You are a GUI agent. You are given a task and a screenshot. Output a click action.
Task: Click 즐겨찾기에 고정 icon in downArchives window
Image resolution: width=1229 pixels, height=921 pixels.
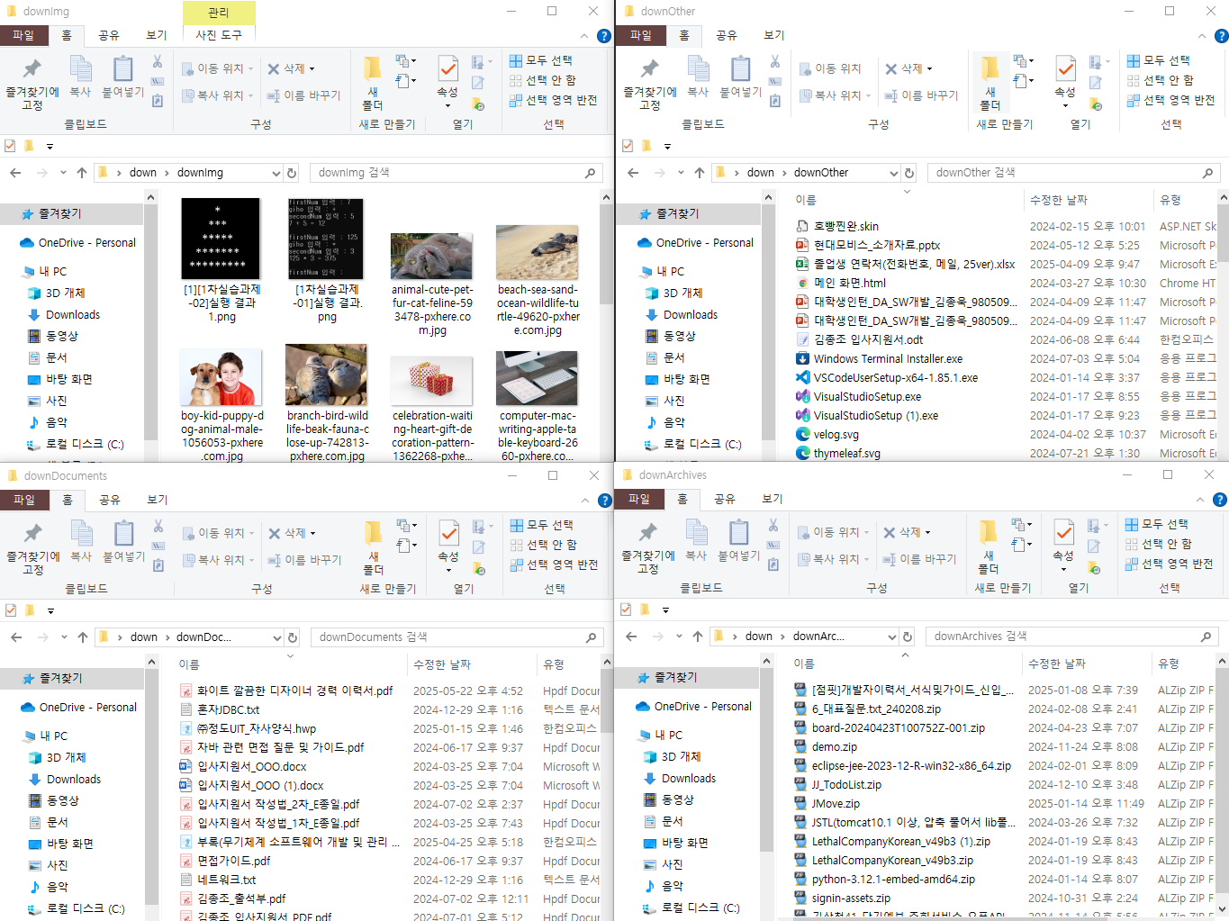tap(647, 533)
